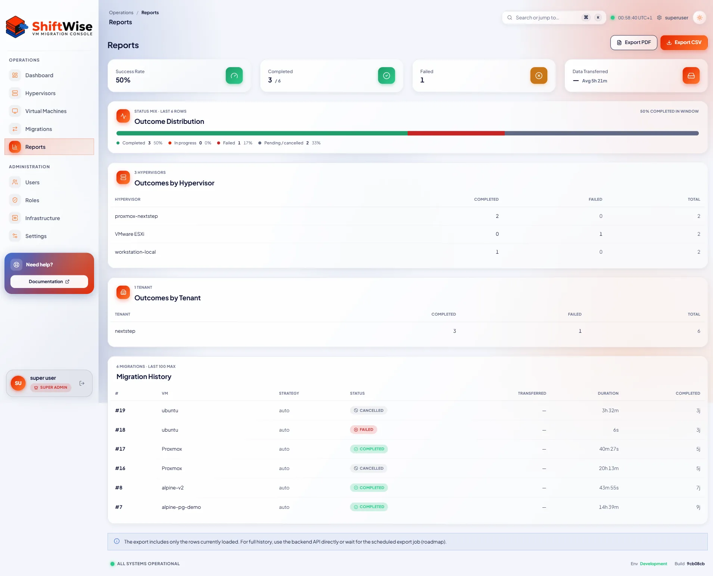
Task: Click the Outcomes by Hypervisor server icon
Action: tap(123, 178)
